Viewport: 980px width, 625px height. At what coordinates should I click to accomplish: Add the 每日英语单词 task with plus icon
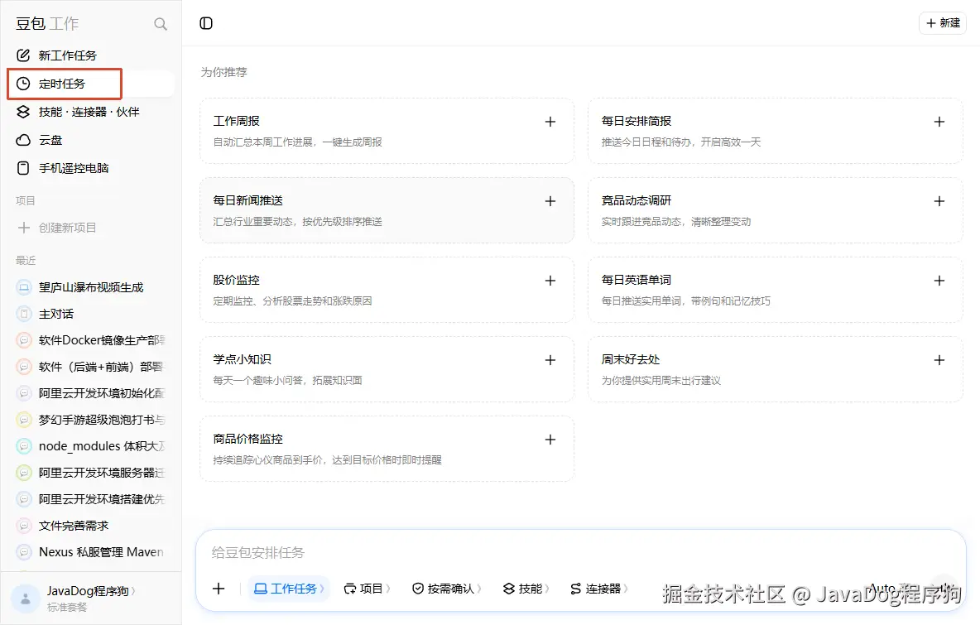[939, 281]
